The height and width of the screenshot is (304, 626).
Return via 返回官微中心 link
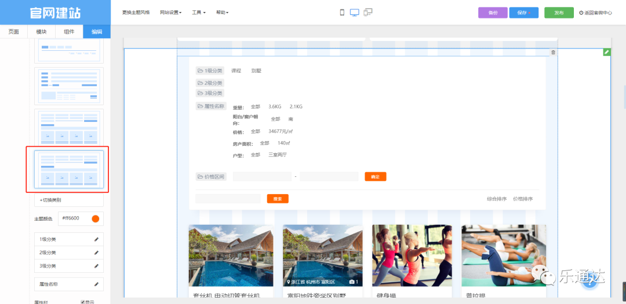[x=595, y=13]
